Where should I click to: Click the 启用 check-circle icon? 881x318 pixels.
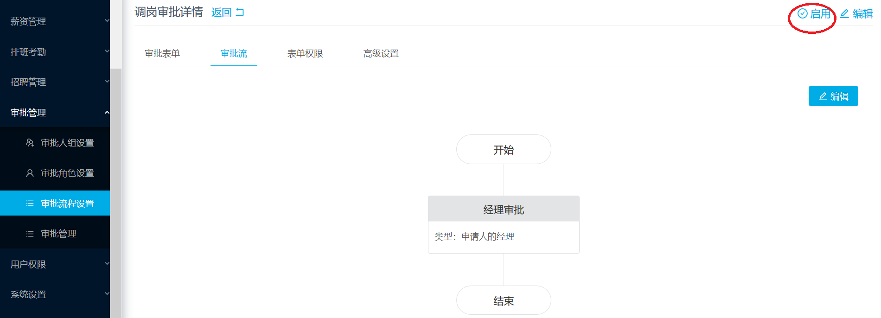coord(803,14)
